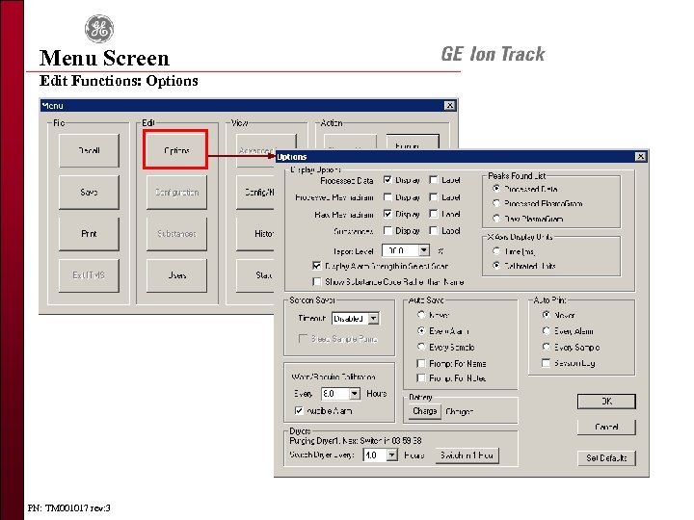The image size is (694, 520).
Task: Close the Menu window
Action: [x=449, y=105]
